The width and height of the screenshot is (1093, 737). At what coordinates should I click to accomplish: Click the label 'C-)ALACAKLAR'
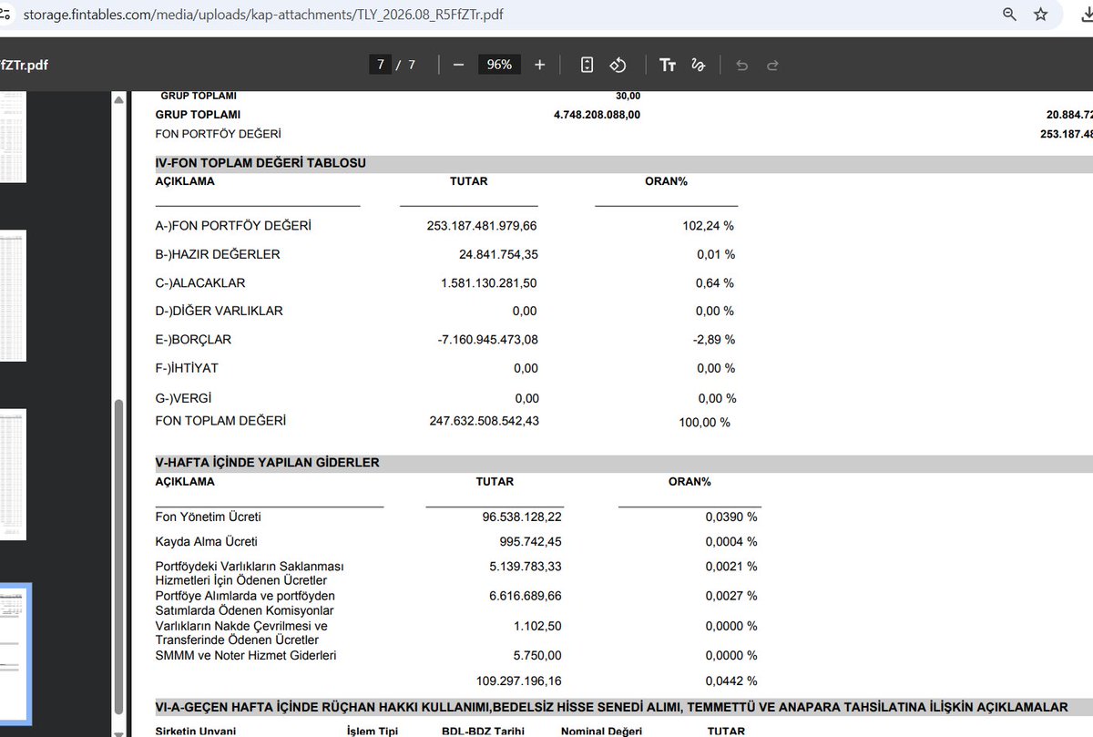coord(200,282)
